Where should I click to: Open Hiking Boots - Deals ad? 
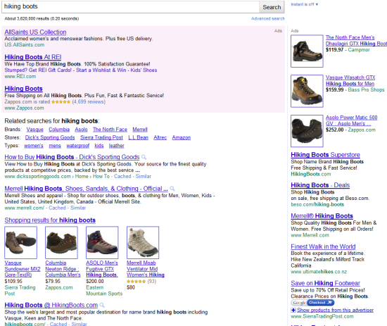click(320, 185)
